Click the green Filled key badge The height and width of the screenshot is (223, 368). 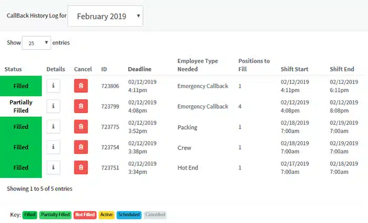30,215
